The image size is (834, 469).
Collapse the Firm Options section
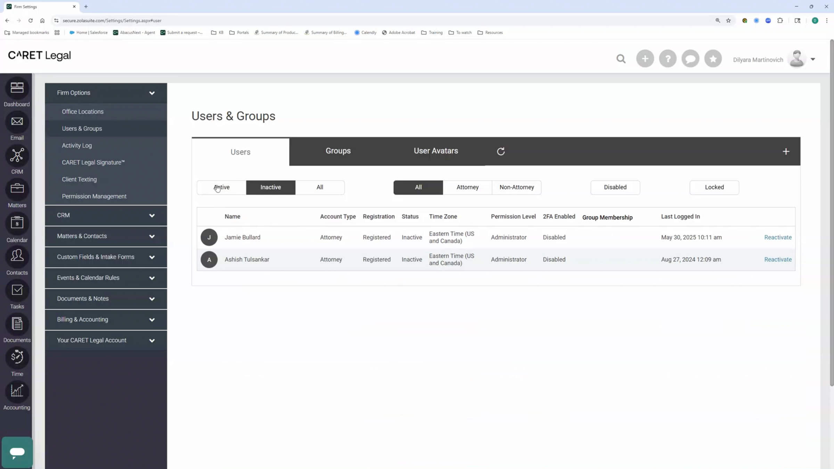[106, 93]
